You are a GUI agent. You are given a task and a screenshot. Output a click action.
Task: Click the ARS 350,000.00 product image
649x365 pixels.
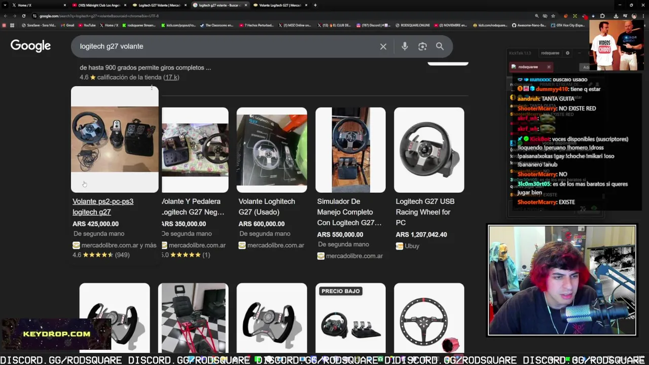coord(195,150)
